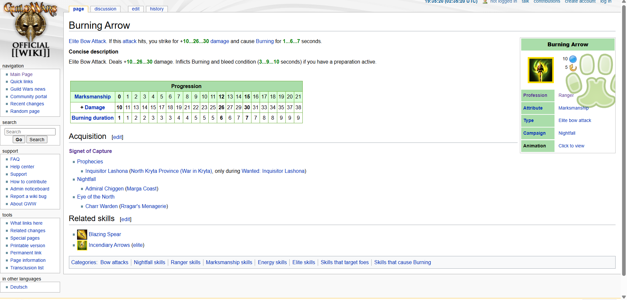Click the recharge time arrow icon
Viewport: 627px width, 300px height.
pos(573,67)
